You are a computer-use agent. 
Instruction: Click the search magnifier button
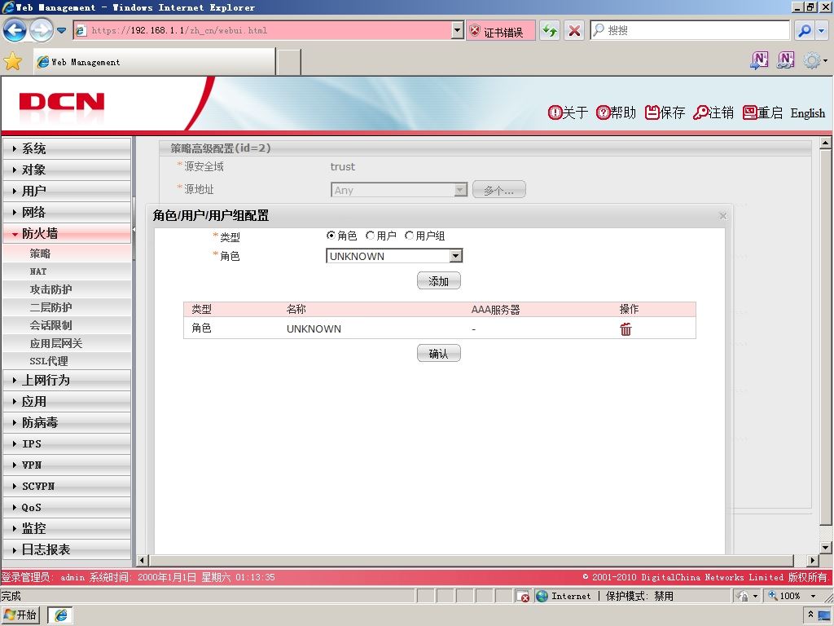(x=804, y=31)
